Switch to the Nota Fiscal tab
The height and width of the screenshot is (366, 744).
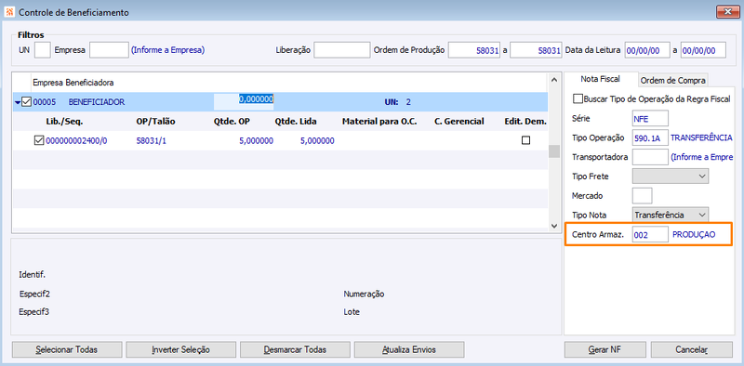tap(600, 79)
